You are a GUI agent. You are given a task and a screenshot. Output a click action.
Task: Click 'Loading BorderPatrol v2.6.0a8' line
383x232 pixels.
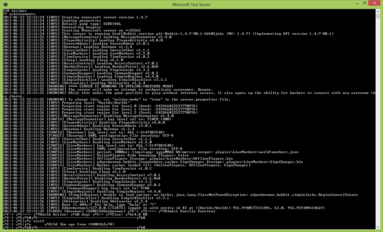pyautogui.click(x=81, y=67)
